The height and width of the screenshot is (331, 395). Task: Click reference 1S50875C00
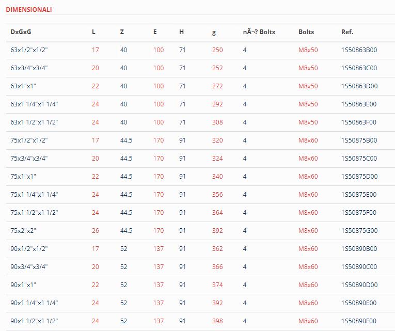coord(359,158)
